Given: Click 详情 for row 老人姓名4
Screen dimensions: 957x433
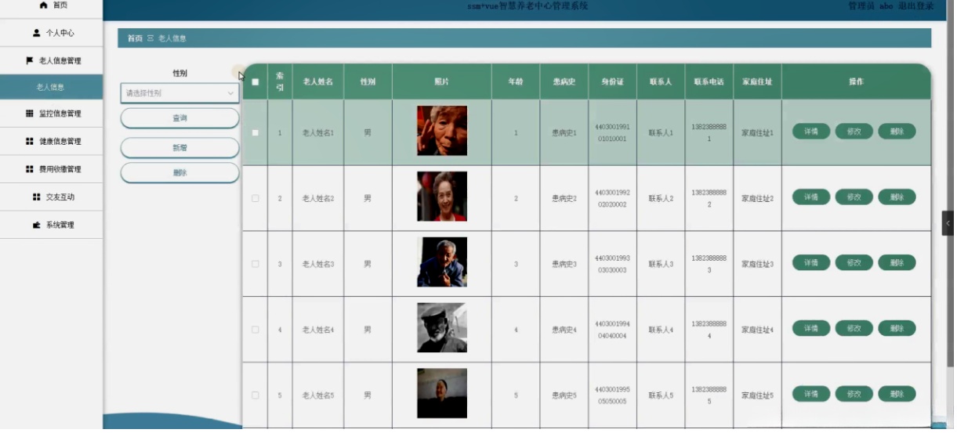Looking at the screenshot, I should [x=811, y=328].
